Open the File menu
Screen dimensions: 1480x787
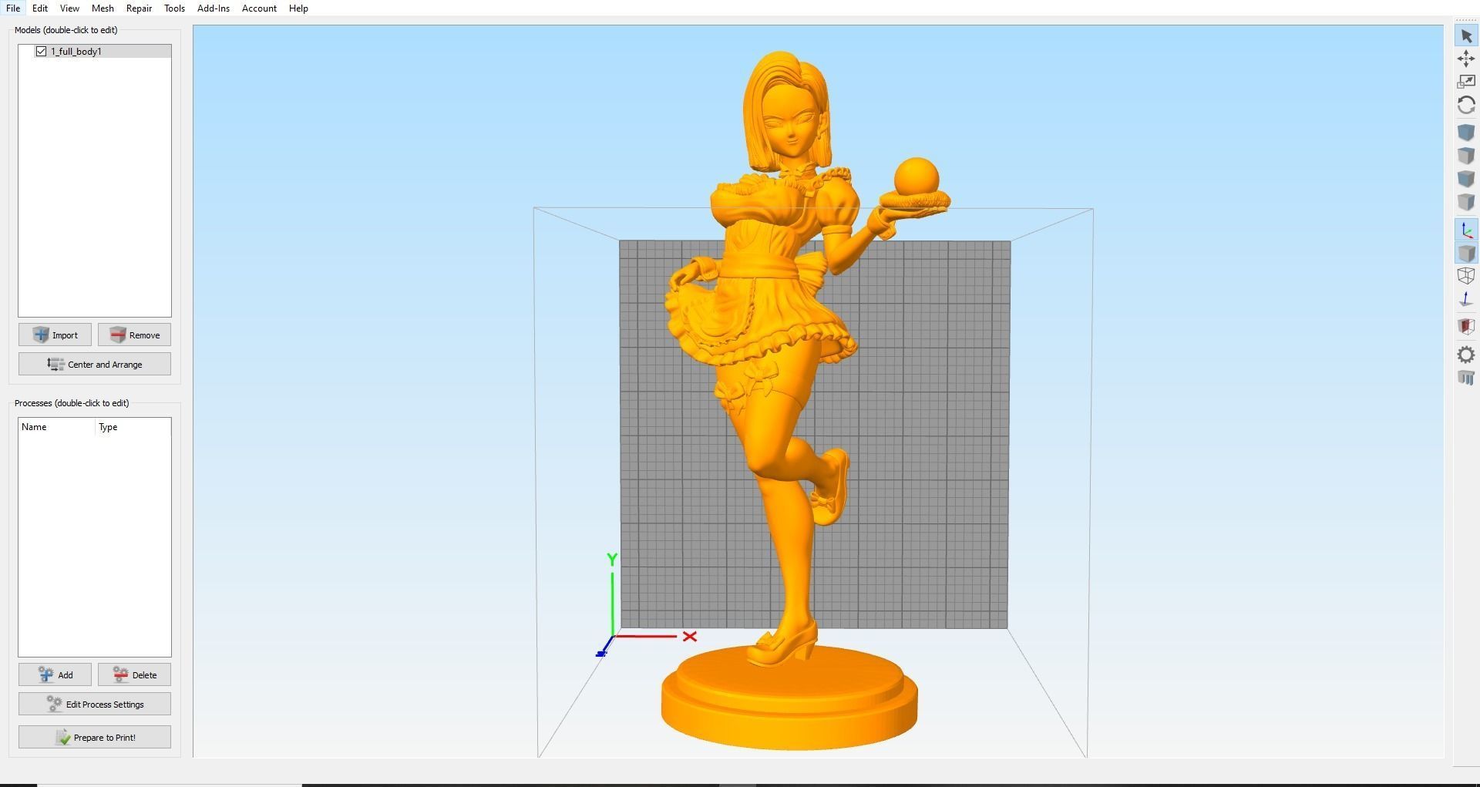13,8
